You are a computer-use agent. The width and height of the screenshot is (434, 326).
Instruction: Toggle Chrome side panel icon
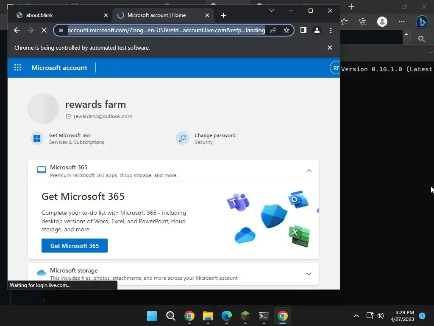(303, 30)
